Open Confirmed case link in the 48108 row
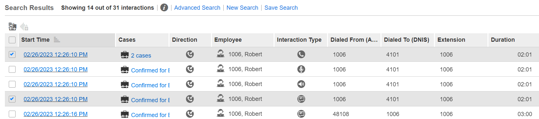The width and height of the screenshot is (539, 119). pos(150,115)
